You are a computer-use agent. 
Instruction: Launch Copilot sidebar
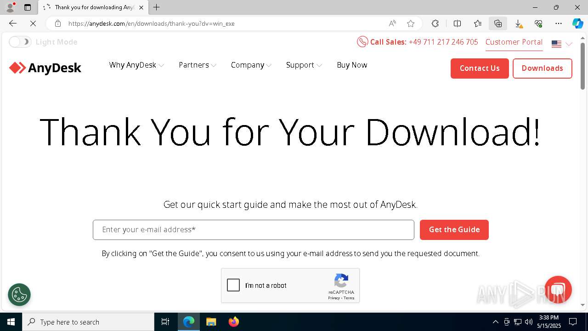click(577, 23)
